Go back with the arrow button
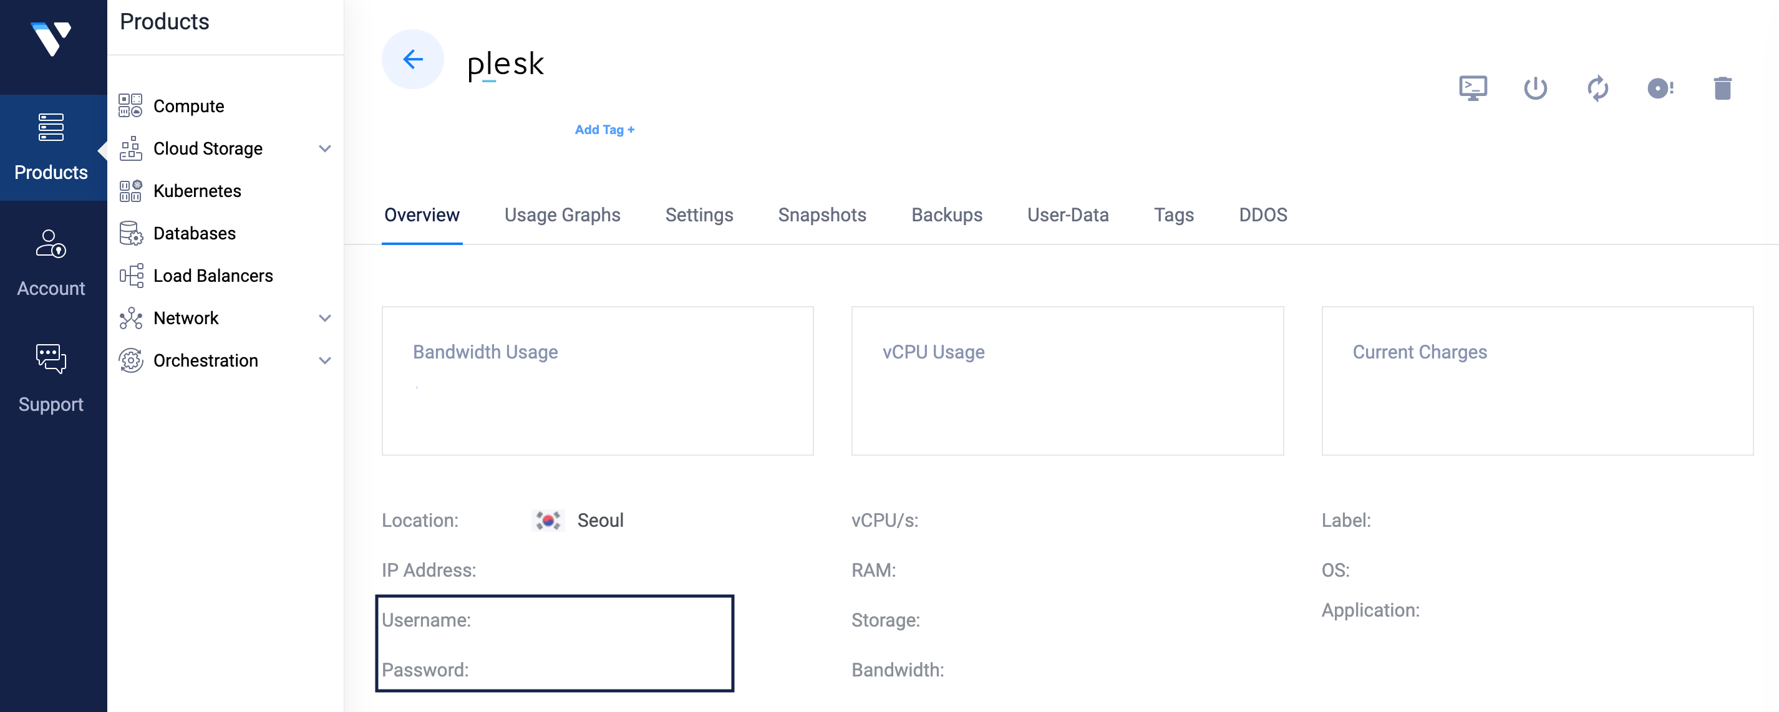This screenshot has width=1779, height=712. coord(412,59)
